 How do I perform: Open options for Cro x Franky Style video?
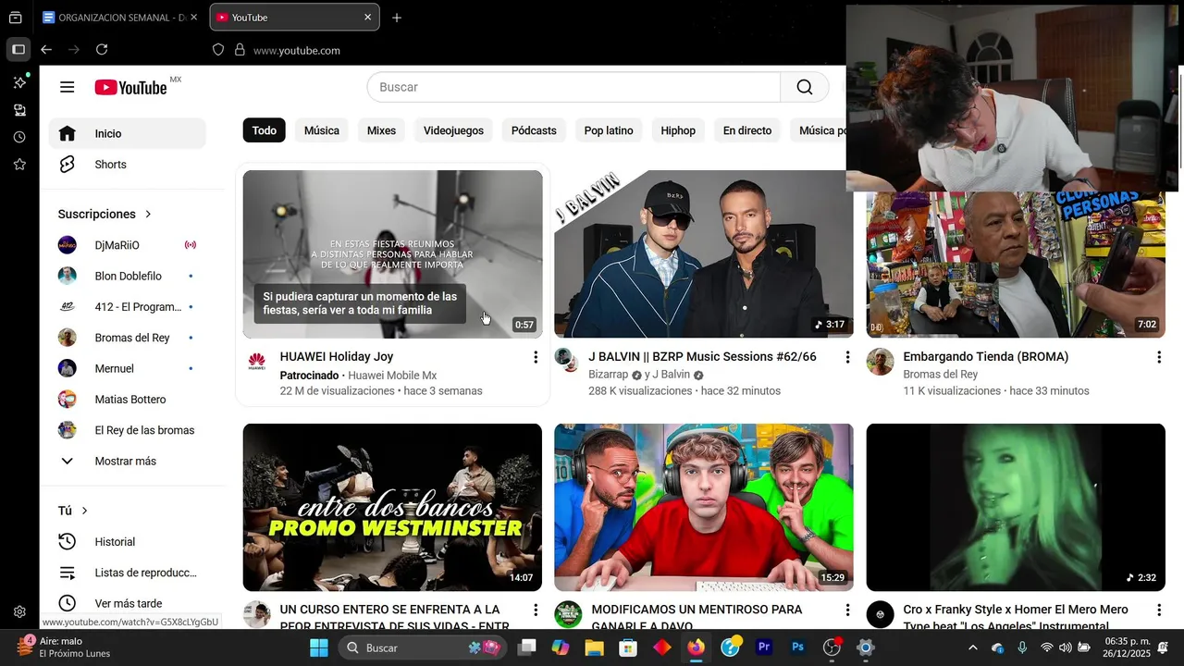[1158, 610]
